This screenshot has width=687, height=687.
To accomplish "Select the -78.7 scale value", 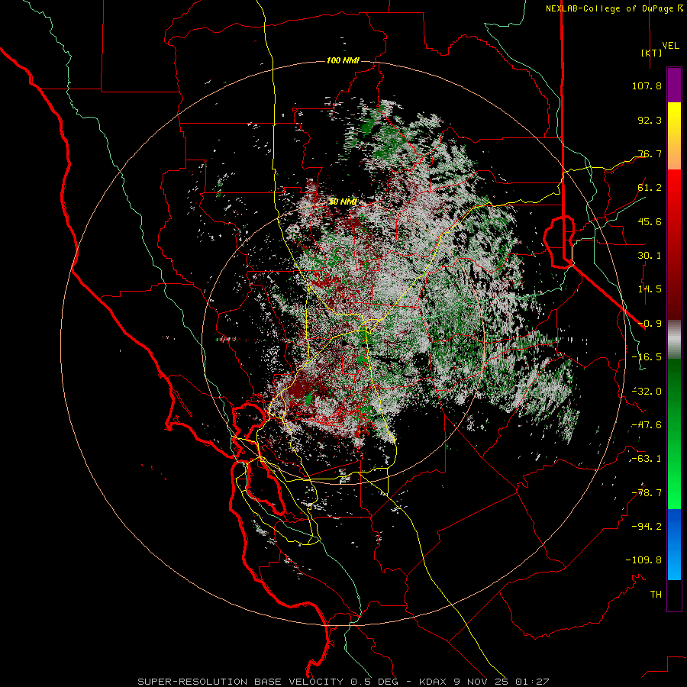I will click(x=647, y=493).
